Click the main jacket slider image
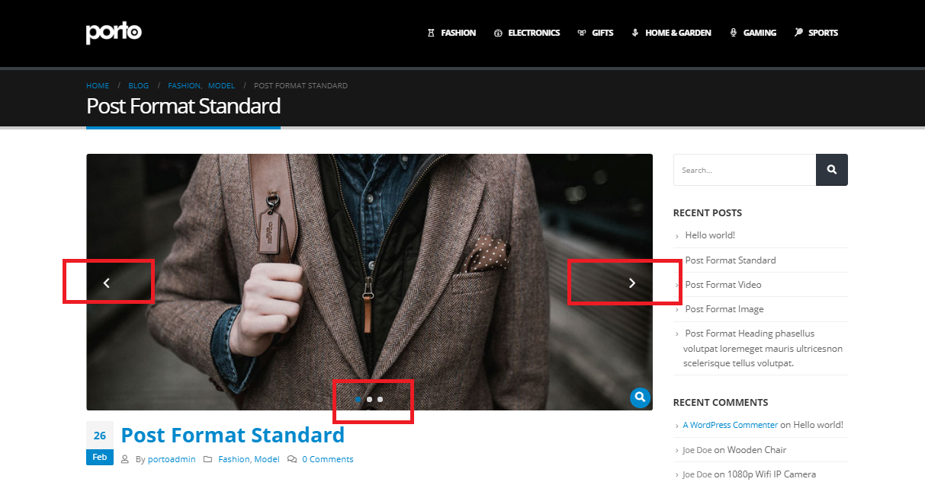Image resolution: width=925 pixels, height=482 pixels. [x=369, y=282]
